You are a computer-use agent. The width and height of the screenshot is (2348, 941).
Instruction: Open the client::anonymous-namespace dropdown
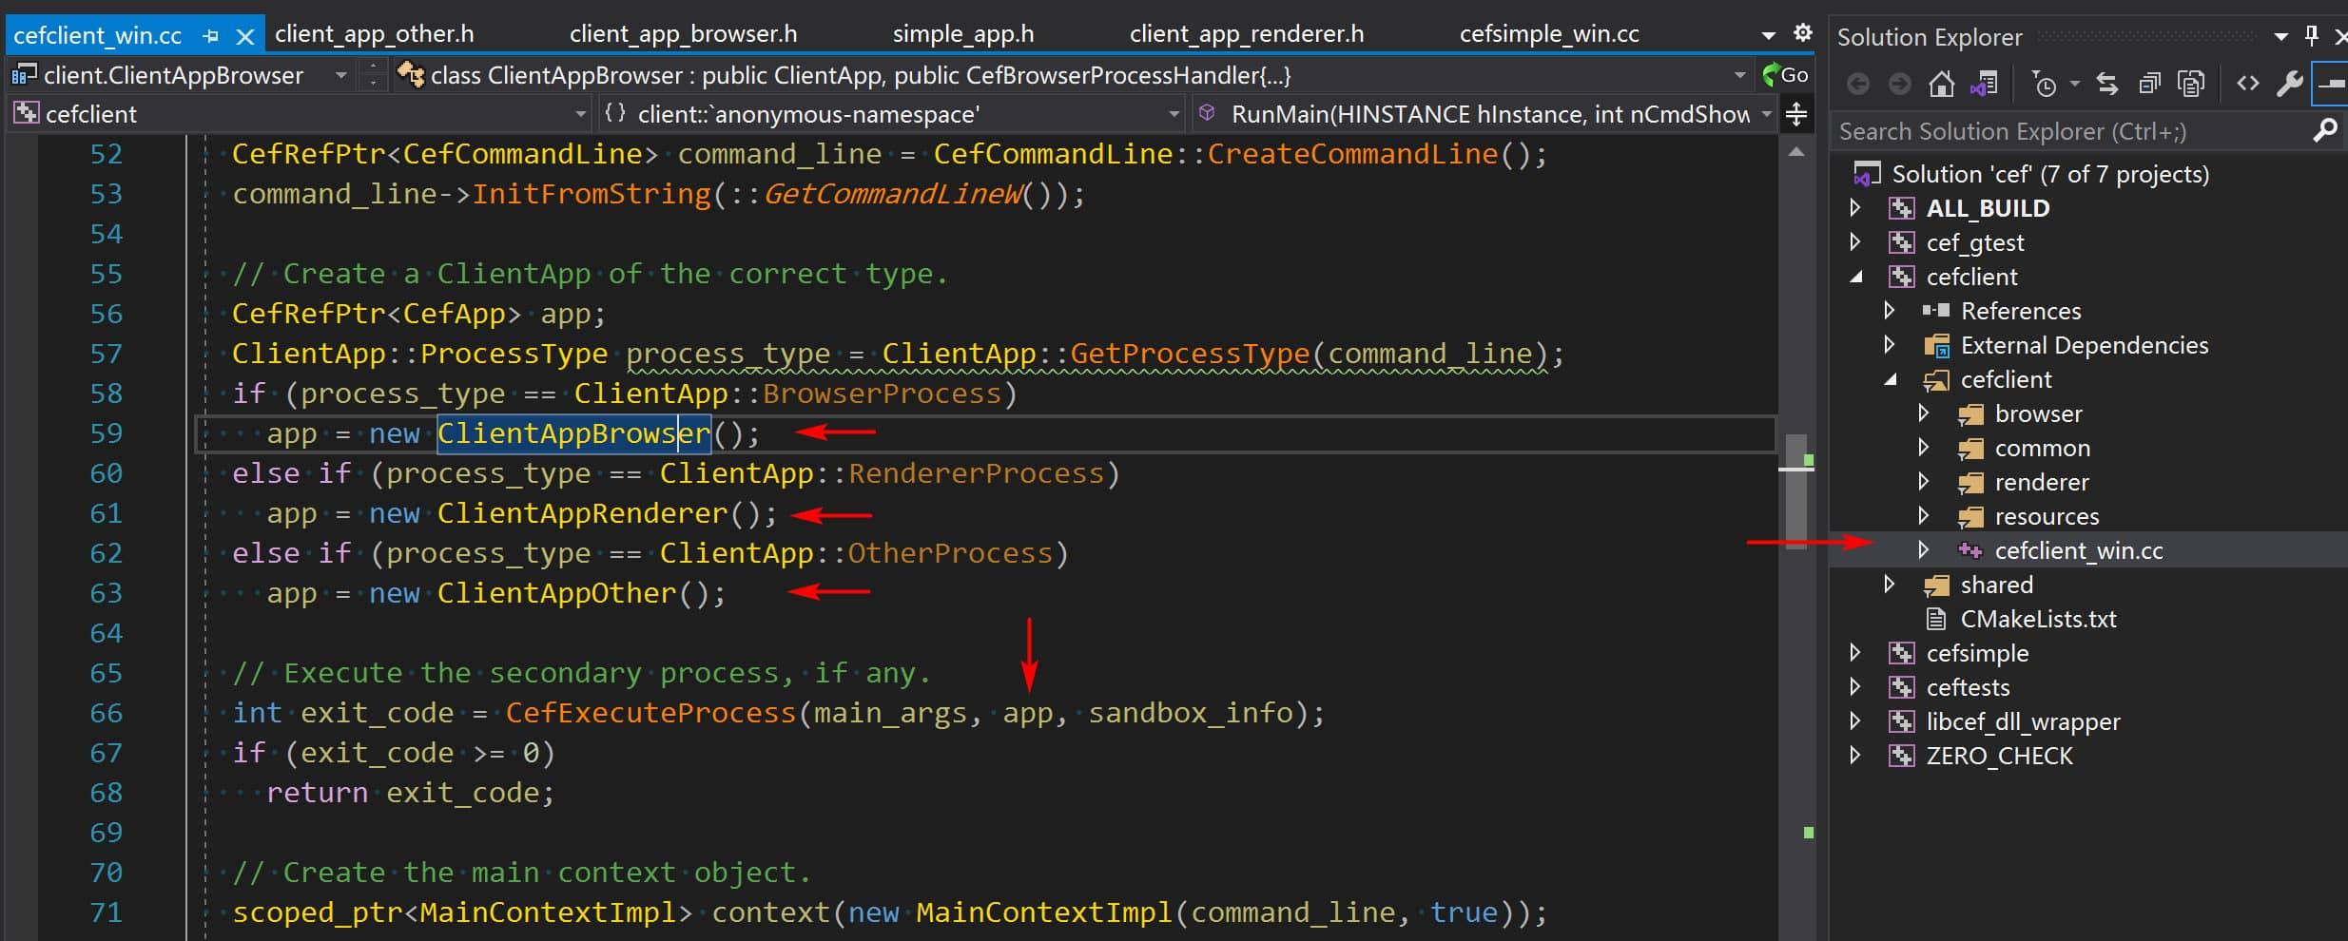(1174, 115)
